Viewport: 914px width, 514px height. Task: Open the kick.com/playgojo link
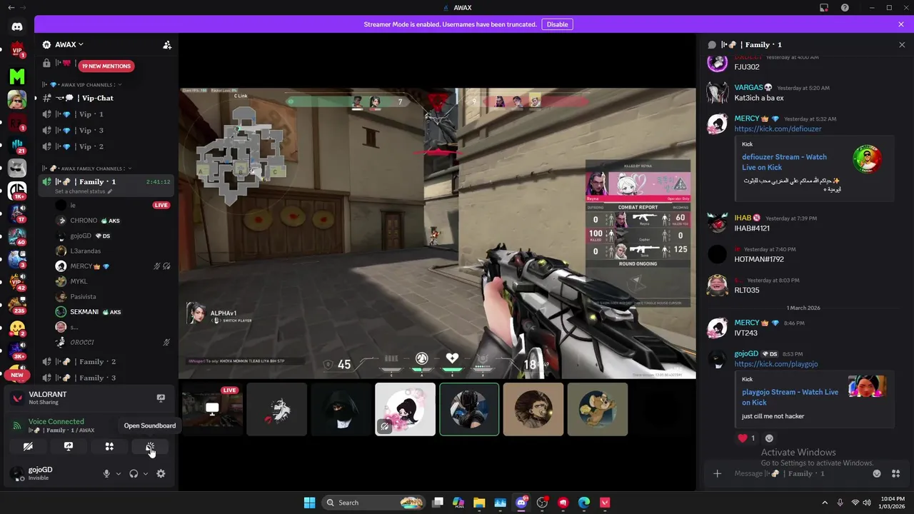click(776, 364)
